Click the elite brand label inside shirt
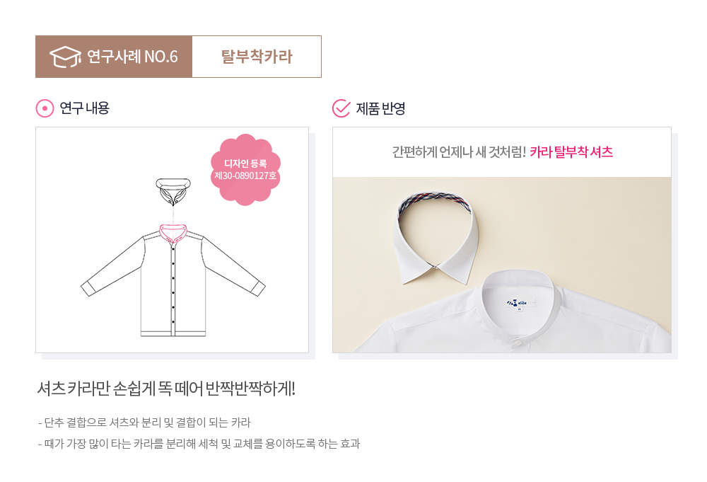Screen dimensions: 707x482 518,303
